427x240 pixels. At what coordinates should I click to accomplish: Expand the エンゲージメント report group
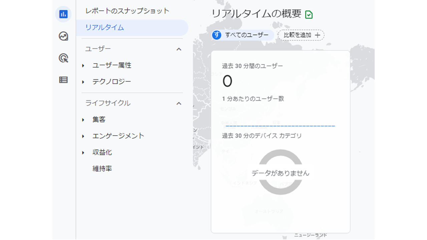coord(83,136)
